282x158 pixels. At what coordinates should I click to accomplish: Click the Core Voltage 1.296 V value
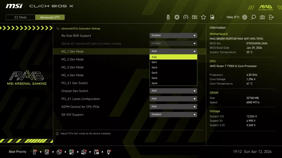(251, 79)
